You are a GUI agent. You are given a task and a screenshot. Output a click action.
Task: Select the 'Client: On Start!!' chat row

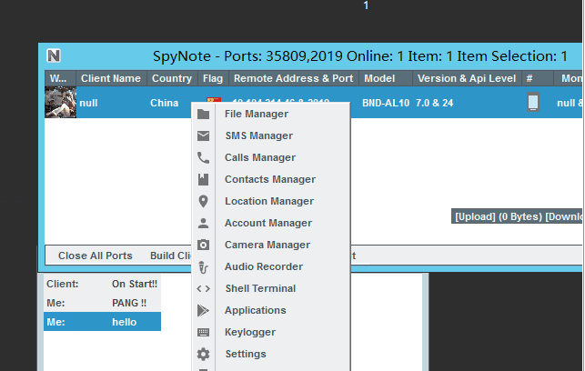point(102,284)
